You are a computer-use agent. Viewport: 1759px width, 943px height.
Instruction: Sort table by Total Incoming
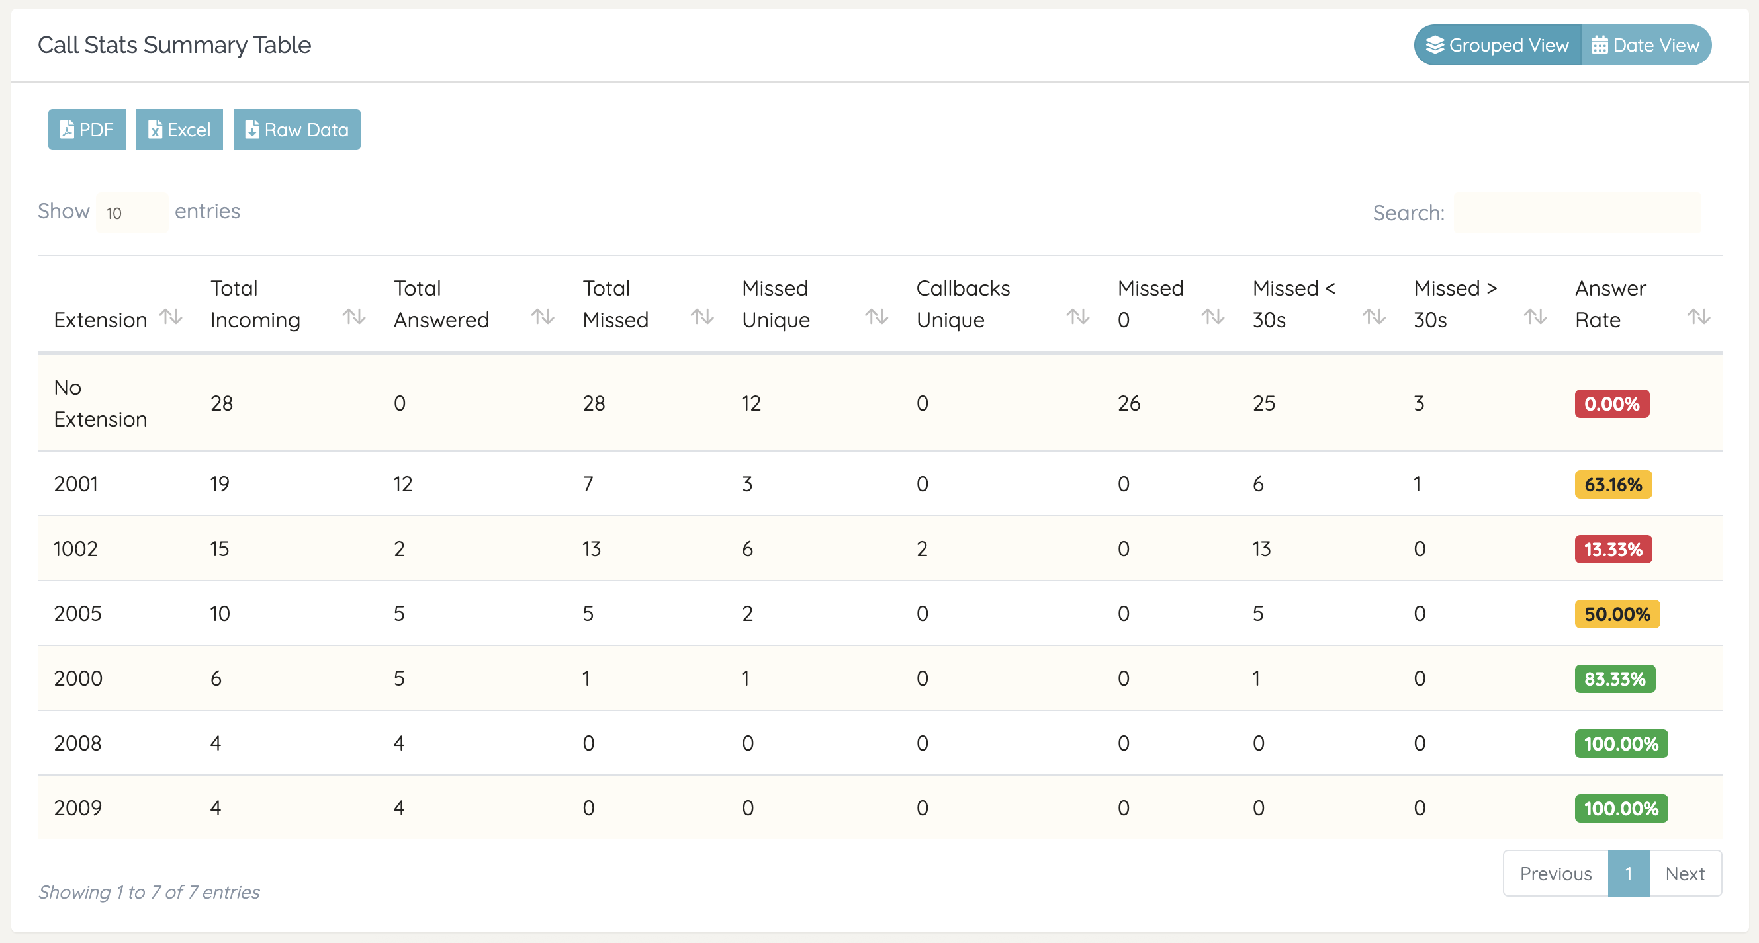coord(353,317)
